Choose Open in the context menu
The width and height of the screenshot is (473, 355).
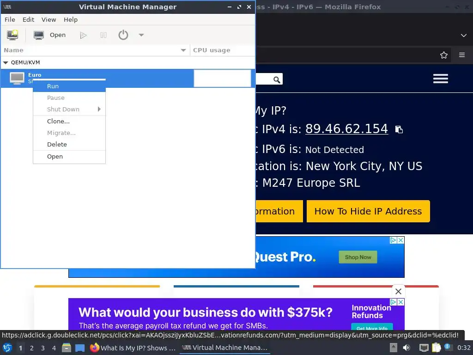[69, 156]
